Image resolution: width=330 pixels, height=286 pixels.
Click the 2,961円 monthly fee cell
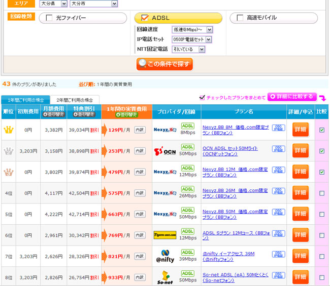(54, 235)
